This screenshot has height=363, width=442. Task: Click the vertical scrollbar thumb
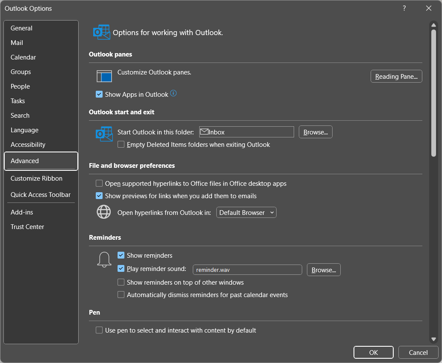pyautogui.click(x=433, y=93)
